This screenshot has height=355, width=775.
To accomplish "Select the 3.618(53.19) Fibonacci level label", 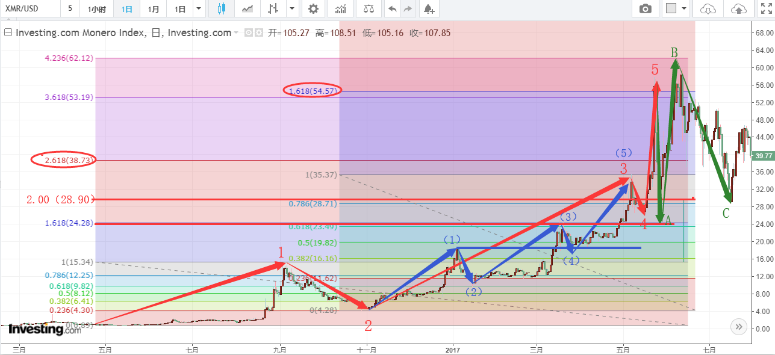I will [69, 97].
